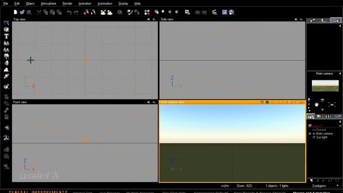Image resolution: width=343 pixels, height=193 pixels.
Task: Add a rock from left toolbar
Action: 6,63
